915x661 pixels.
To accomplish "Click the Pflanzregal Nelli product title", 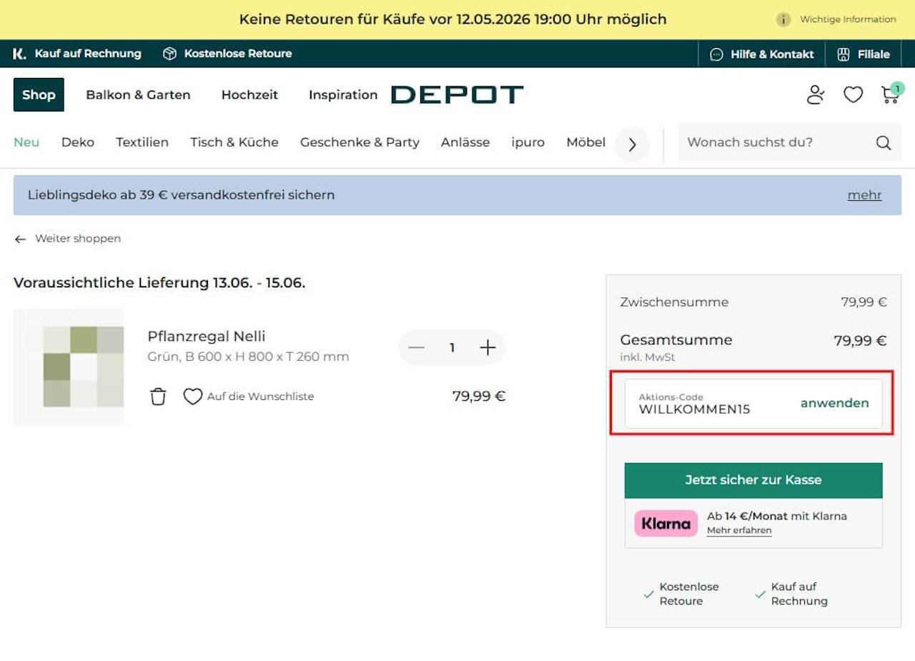I will pyautogui.click(x=207, y=337).
